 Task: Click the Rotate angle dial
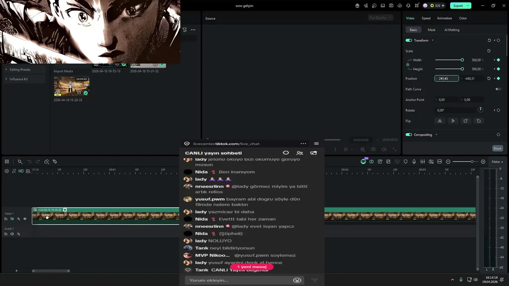coord(480,110)
